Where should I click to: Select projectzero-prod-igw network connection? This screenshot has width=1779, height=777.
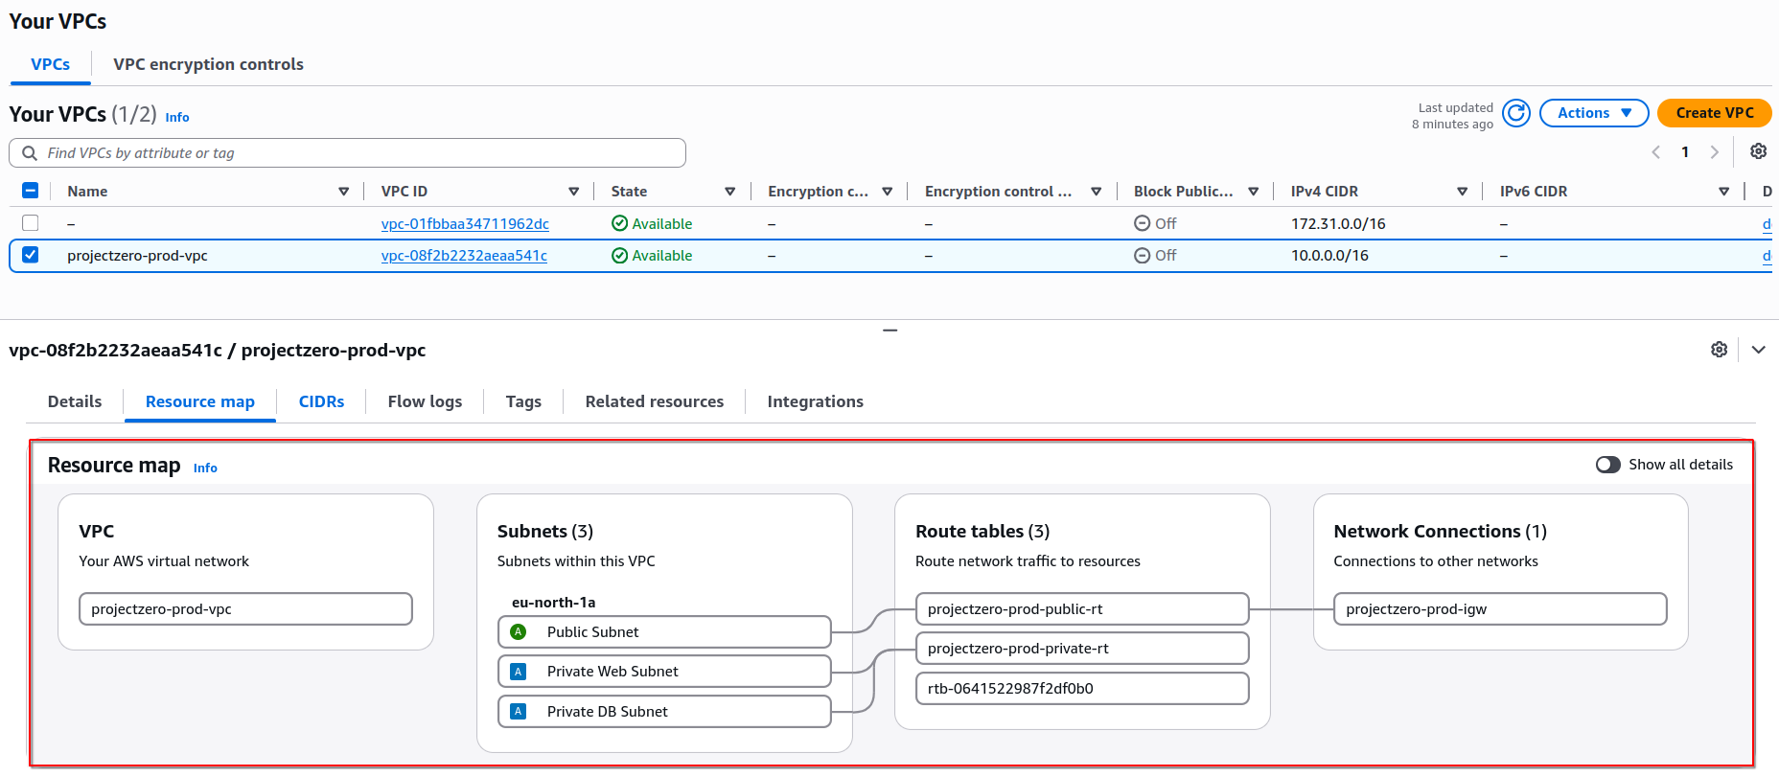[x=1500, y=609]
